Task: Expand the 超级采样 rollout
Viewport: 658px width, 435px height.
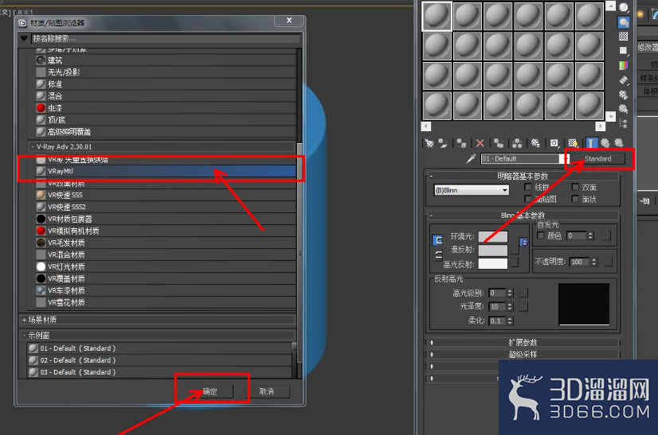Action: point(431,355)
